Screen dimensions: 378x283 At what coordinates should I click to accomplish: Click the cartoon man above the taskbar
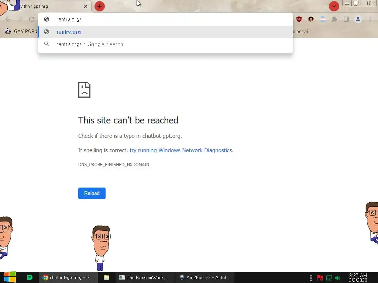tap(101, 248)
